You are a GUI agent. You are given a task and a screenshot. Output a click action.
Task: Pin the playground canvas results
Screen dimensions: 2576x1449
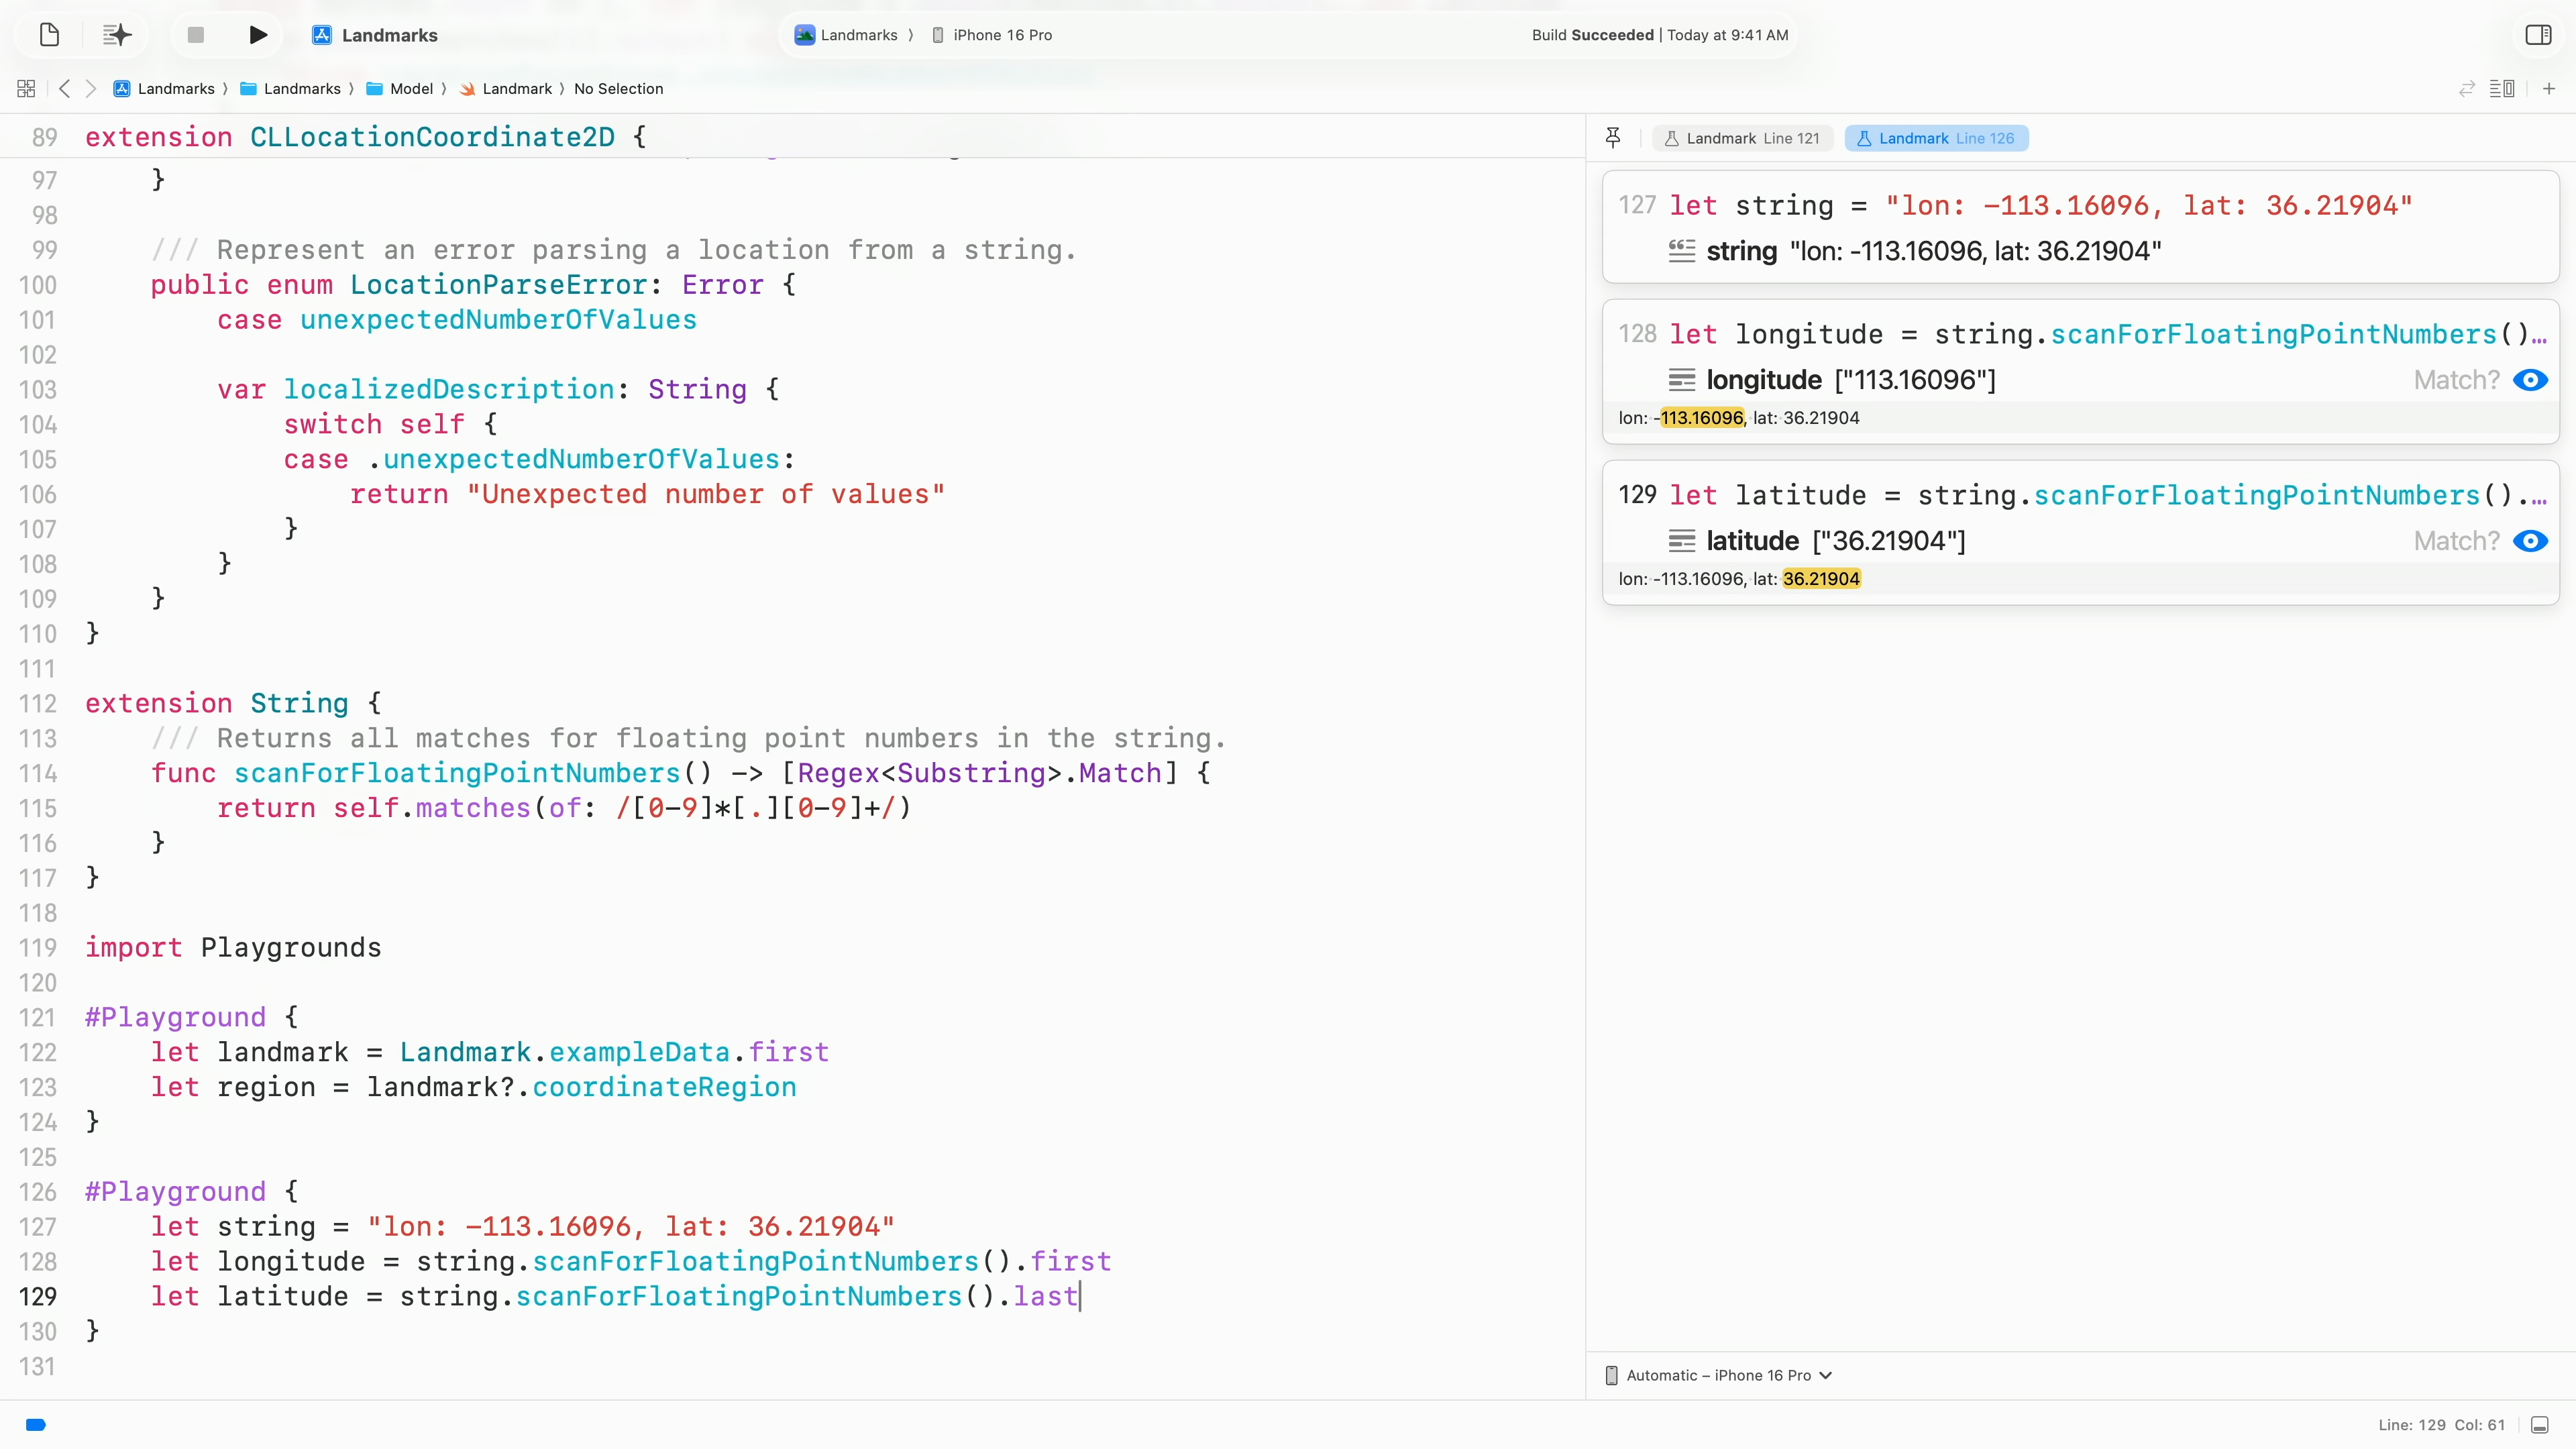(x=1613, y=138)
